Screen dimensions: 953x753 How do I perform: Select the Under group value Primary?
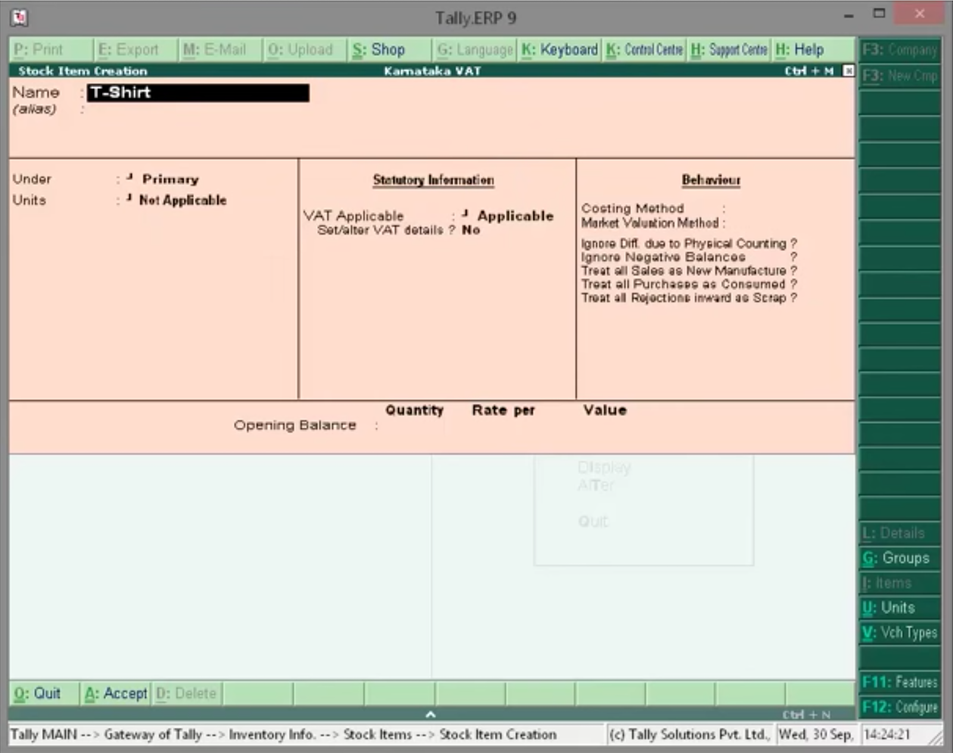(170, 179)
